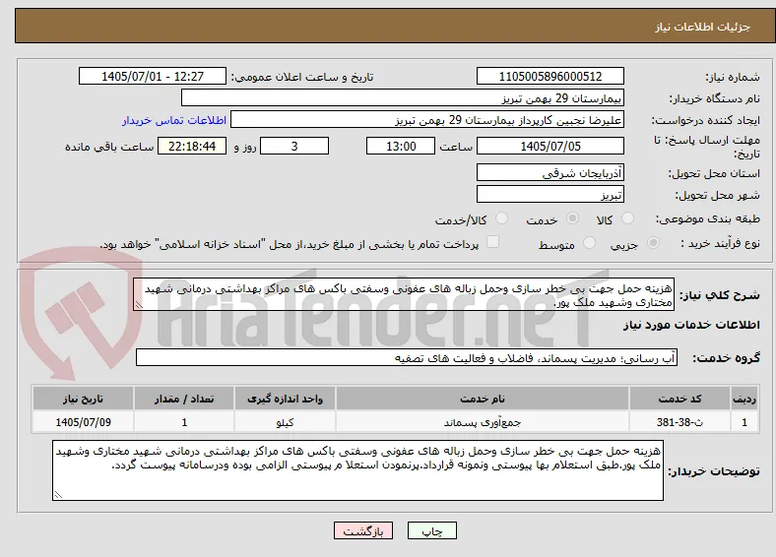
Task: Toggle the Islamic treasury payment checkbox
Action: 492,242
